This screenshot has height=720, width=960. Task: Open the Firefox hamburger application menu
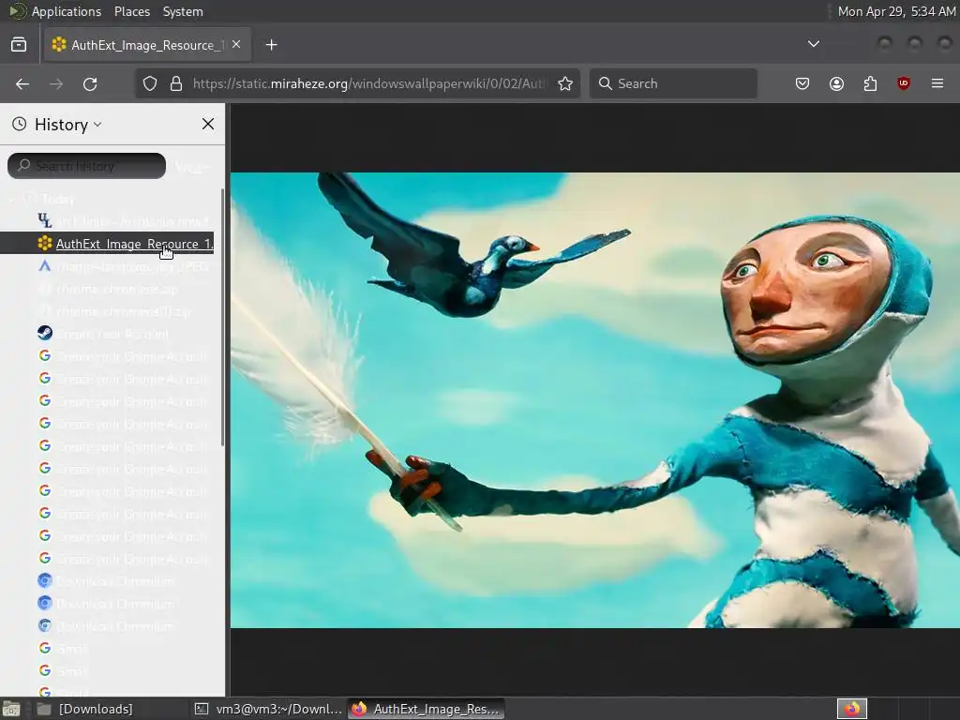click(x=937, y=83)
